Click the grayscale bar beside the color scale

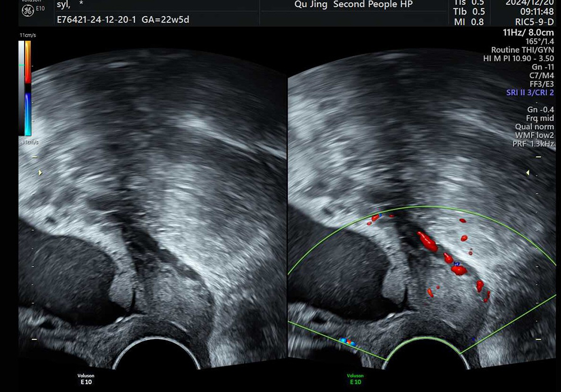[x=21, y=88]
